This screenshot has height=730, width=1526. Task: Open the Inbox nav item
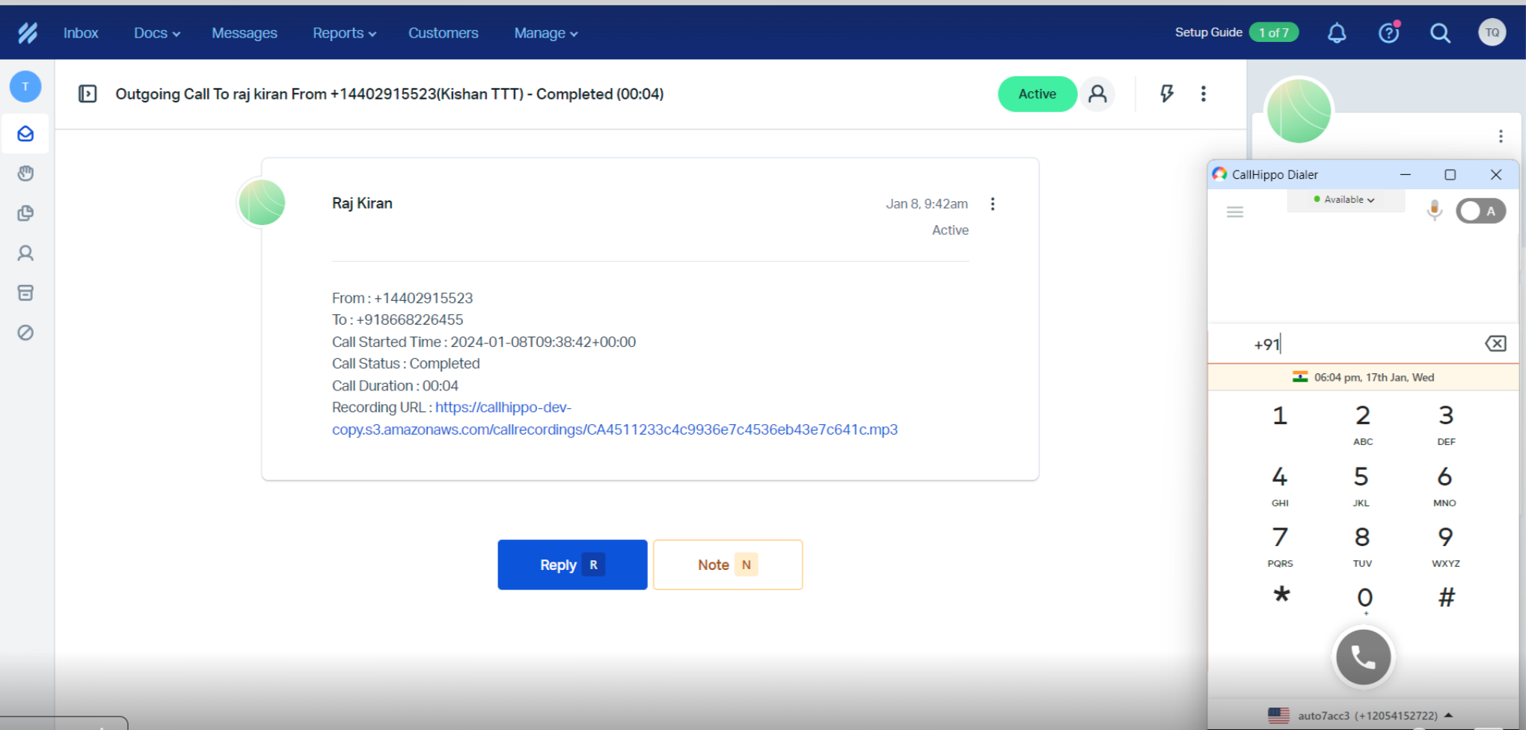[x=81, y=33]
